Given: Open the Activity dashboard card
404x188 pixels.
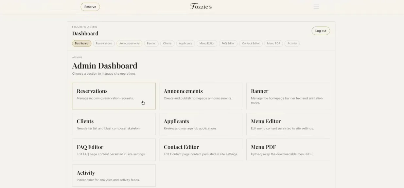Looking at the screenshot, I should click(x=114, y=176).
